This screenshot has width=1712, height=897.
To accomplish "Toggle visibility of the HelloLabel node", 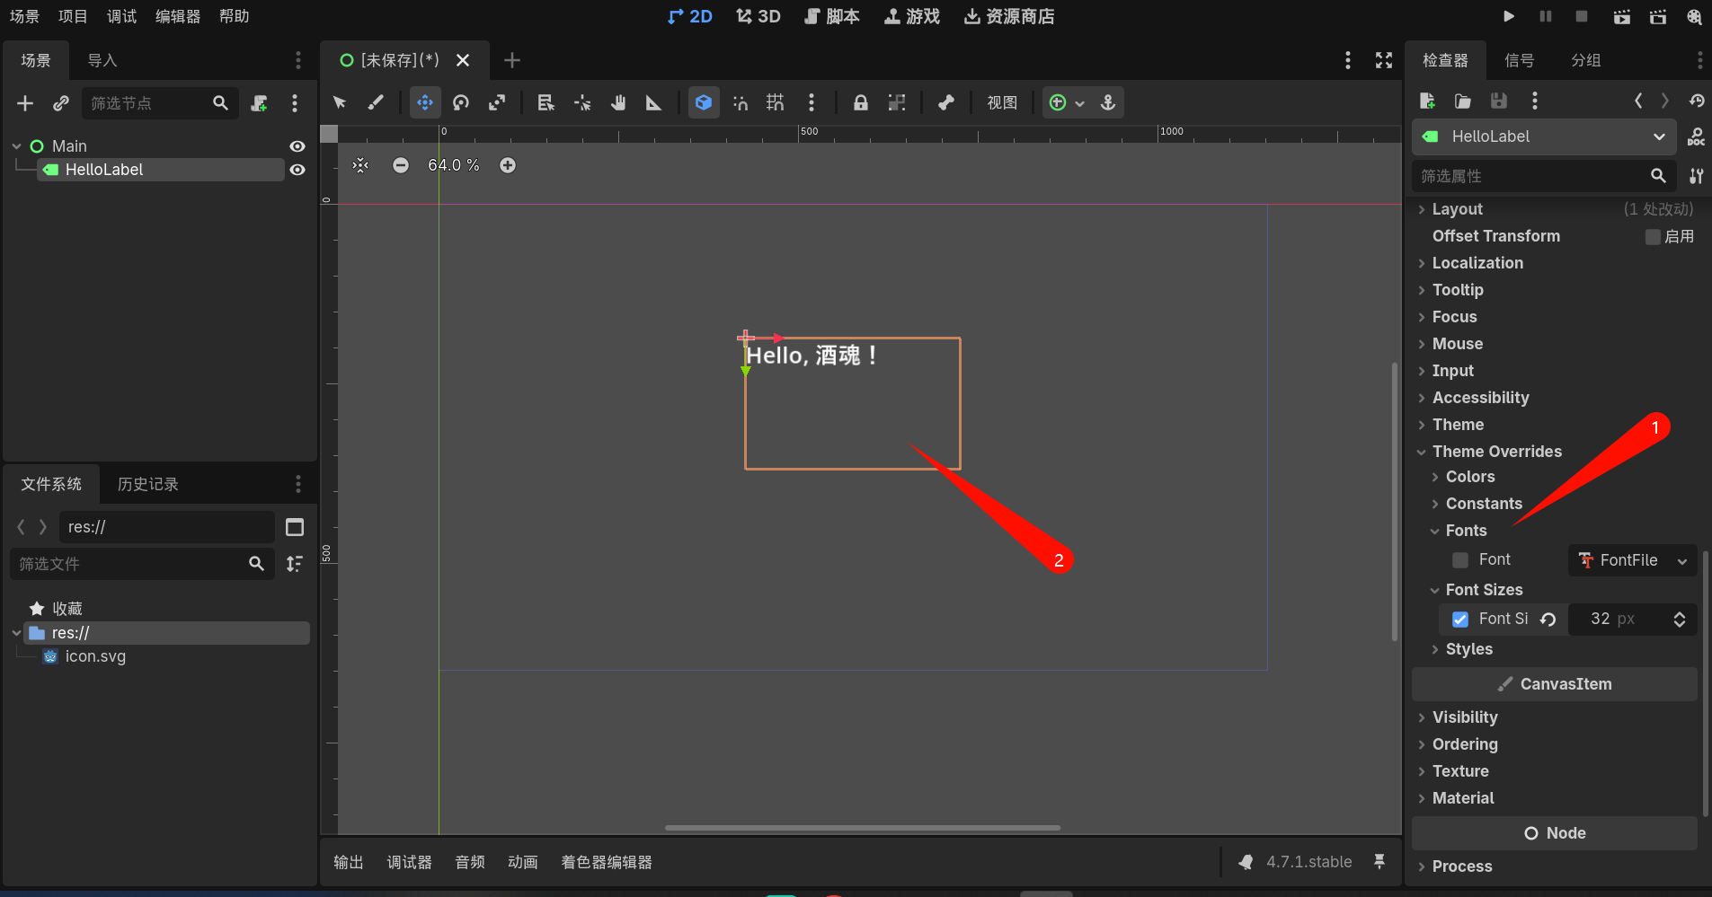I will pyautogui.click(x=297, y=170).
